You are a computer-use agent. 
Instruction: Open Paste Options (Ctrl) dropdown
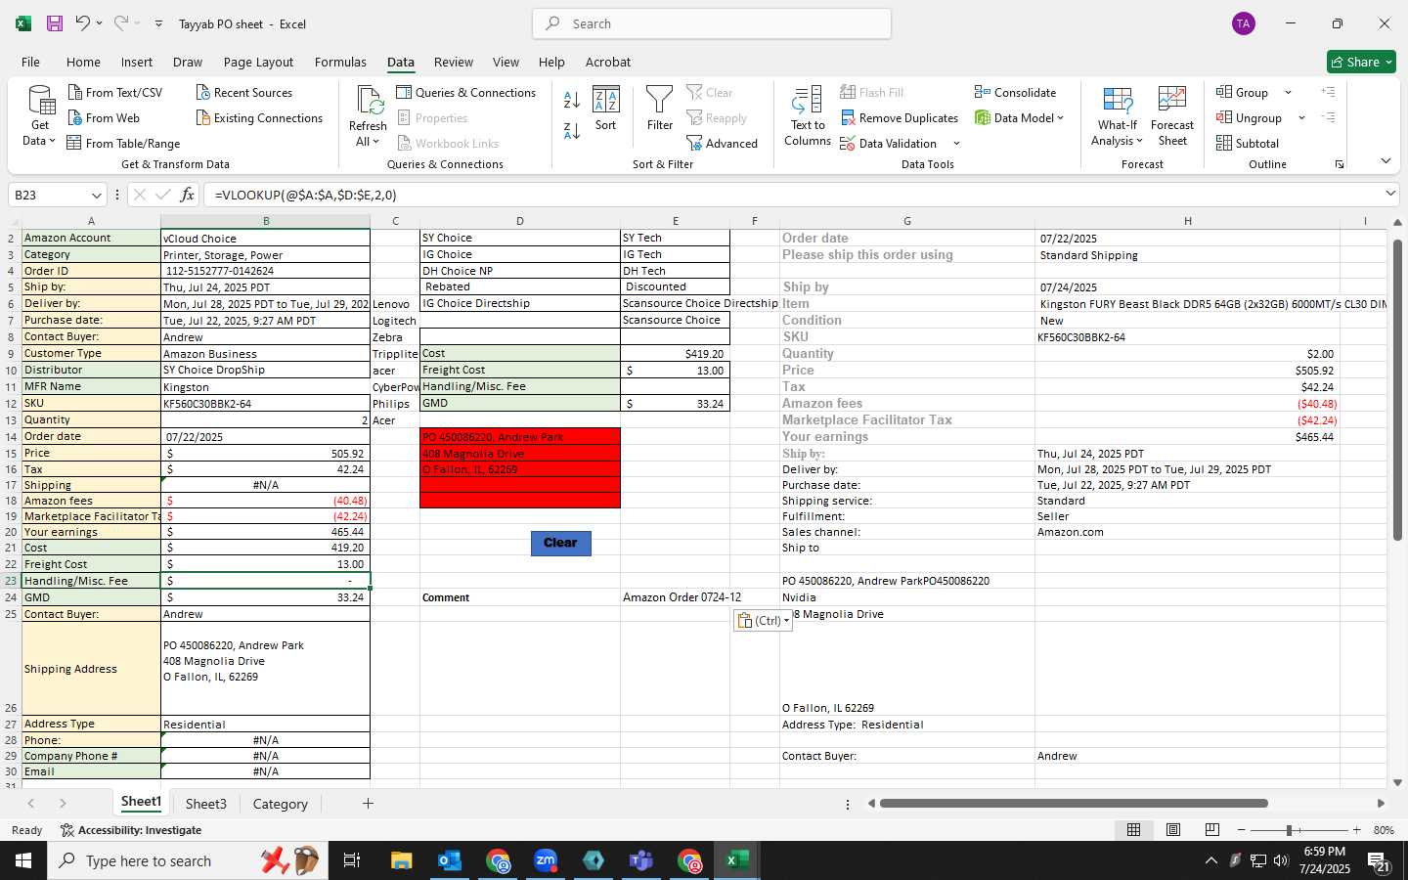point(763,620)
